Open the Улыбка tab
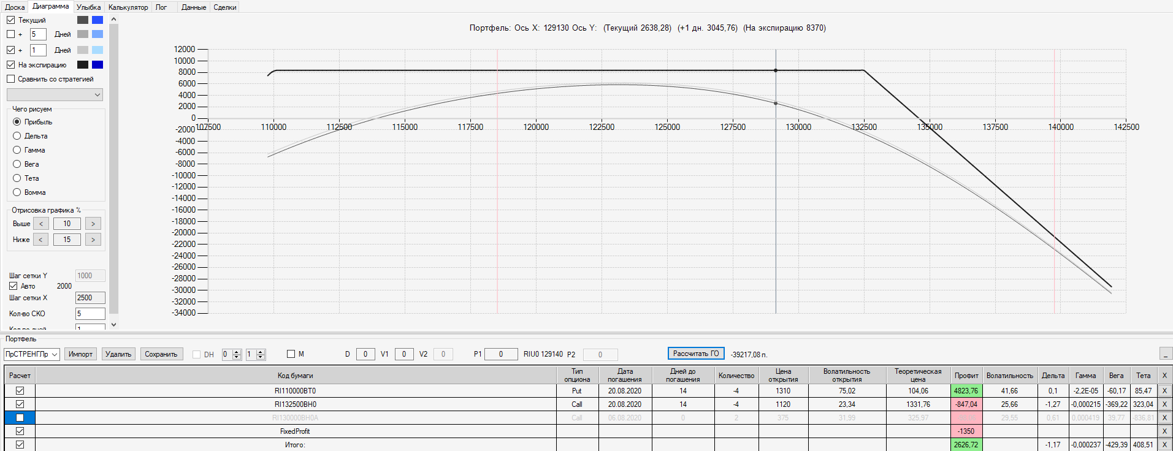Image resolution: width=1173 pixels, height=451 pixels. [89, 7]
